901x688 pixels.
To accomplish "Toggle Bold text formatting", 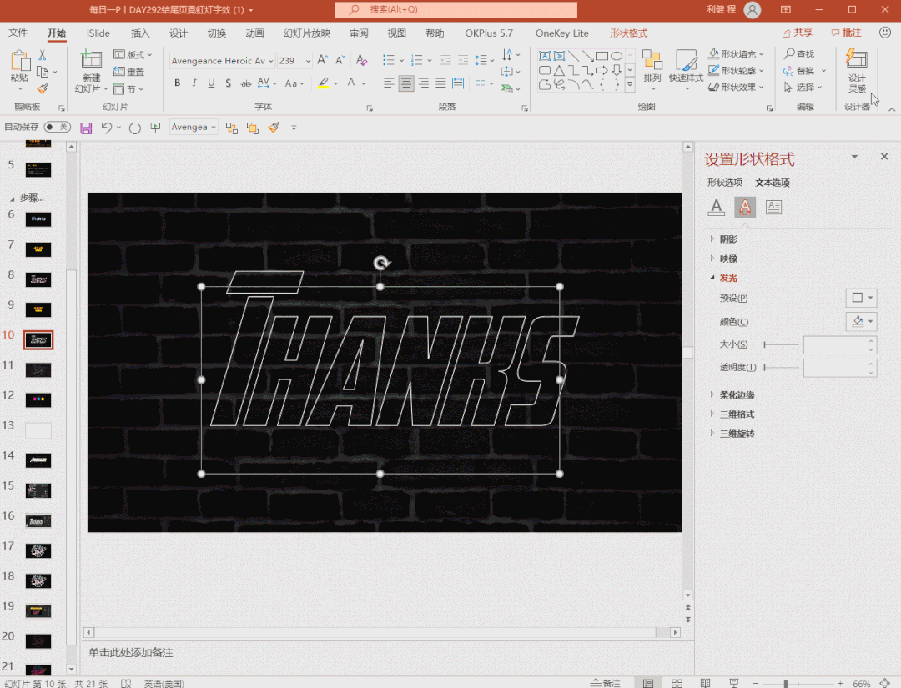I will pyautogui.click(x=178, y=83).
